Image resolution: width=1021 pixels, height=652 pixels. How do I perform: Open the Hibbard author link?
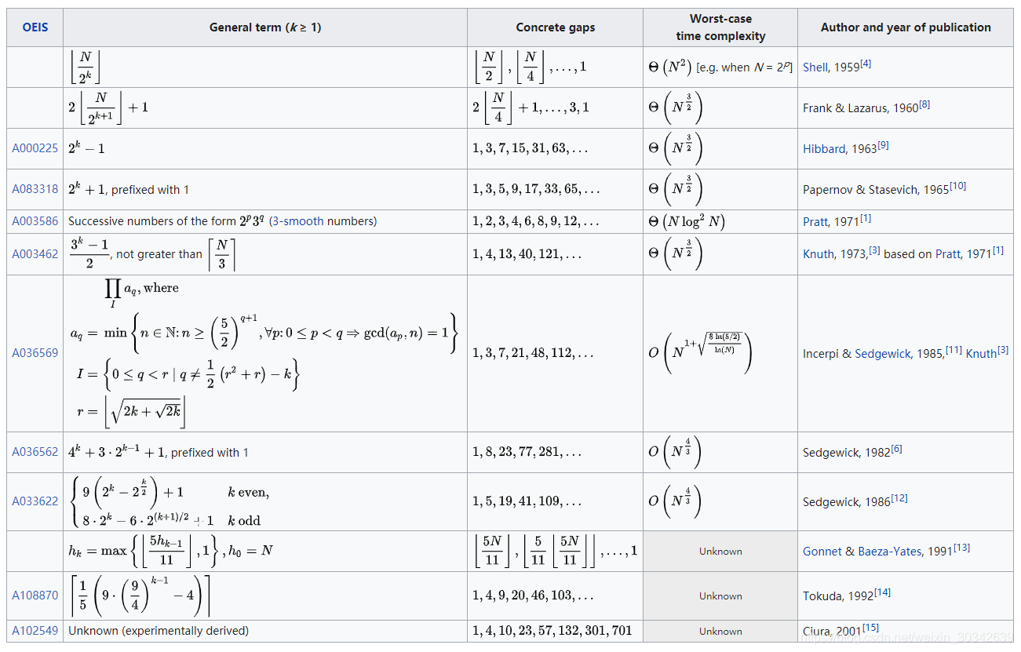click(x=825, y=148)
